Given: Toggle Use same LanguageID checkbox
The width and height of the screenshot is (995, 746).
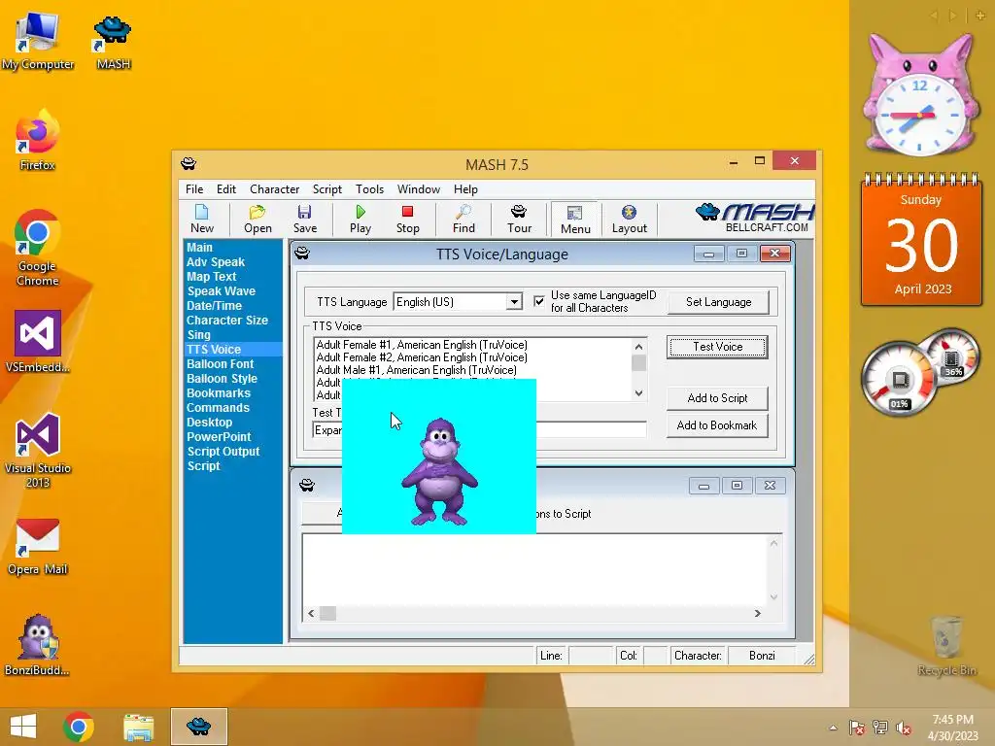Looking at the screenshot, I should [538, 301].
